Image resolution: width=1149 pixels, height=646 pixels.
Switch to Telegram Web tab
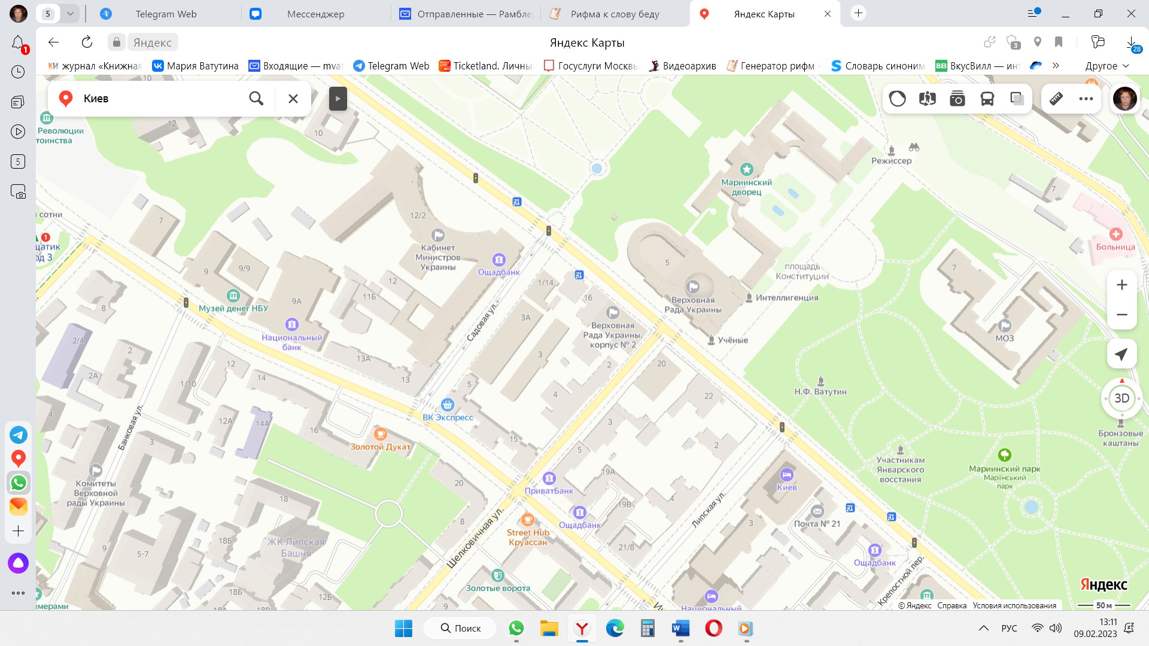pos(166,14)
